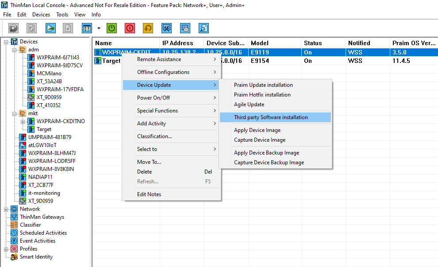The height and width of the screenshot is (267, 438).
Task: Click the green power on toolbar button
Action: tap(112, 28)
